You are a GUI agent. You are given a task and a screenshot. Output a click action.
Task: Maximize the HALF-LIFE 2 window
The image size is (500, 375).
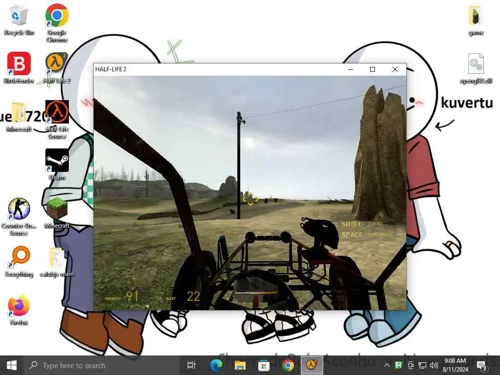pyautogui.click(x=373, y=69)
